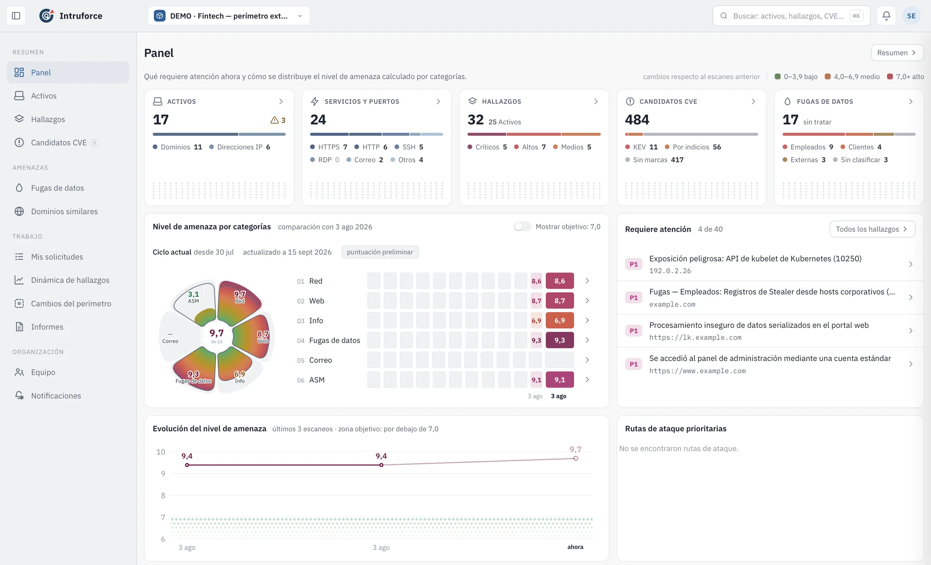The image size is (931, 565).
Task: Open Stealer logs employee leak finding
Action: click(770, 298)
